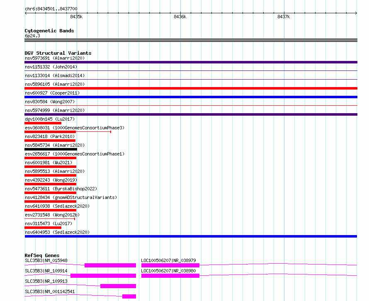Click the magenta exon of SLC35B3|NR_109913
The width and height of the screenshot is (369, 301).
[x=118, y=286]
